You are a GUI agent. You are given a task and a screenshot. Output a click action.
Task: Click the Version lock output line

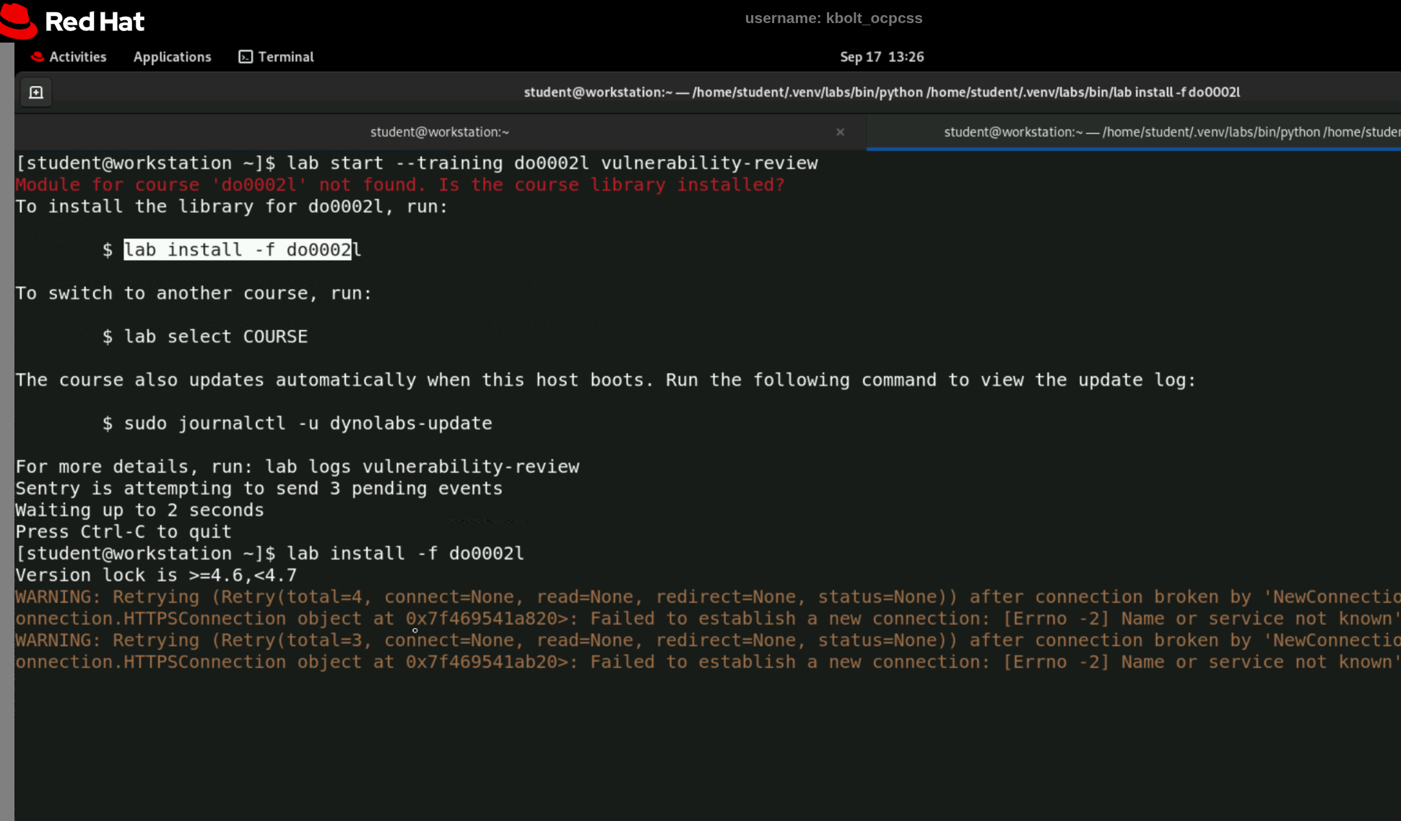[x=156, y=575]
